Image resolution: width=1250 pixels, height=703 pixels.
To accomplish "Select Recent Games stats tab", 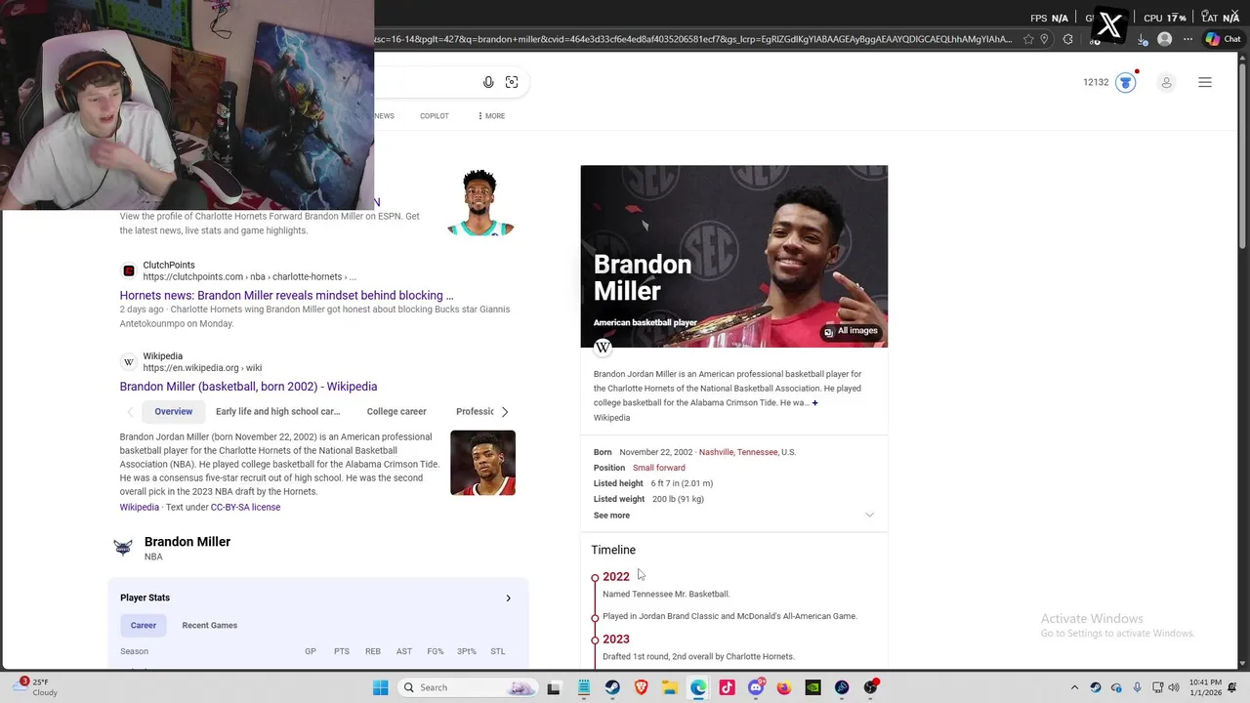I will (x=210, y=625).
